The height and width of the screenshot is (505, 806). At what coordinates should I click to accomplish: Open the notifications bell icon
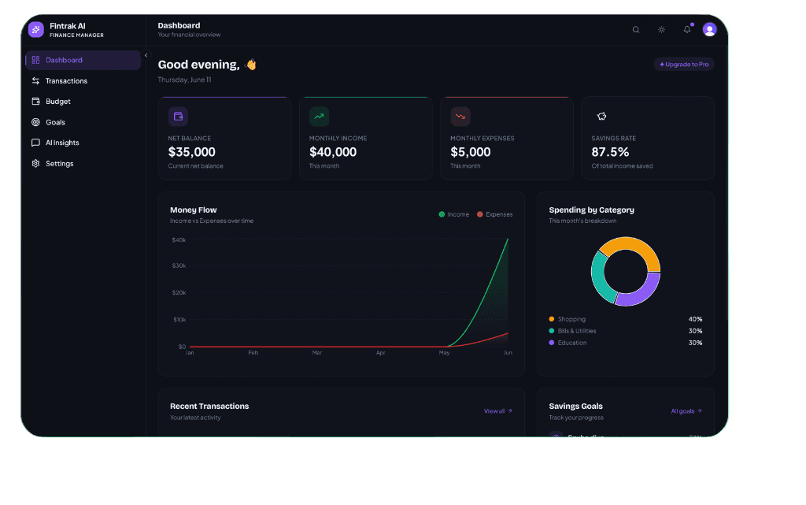coord(687,29)
